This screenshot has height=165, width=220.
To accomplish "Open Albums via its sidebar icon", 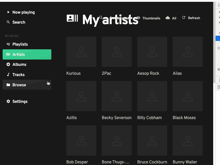I will click(8, 64).
